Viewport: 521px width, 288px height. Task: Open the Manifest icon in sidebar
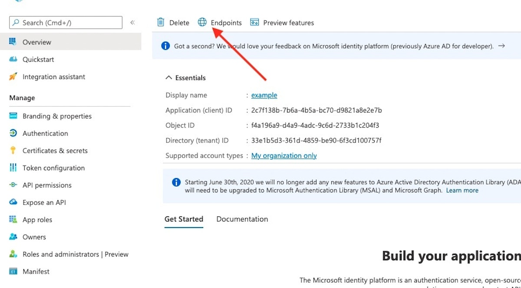(x=13, y=271)
